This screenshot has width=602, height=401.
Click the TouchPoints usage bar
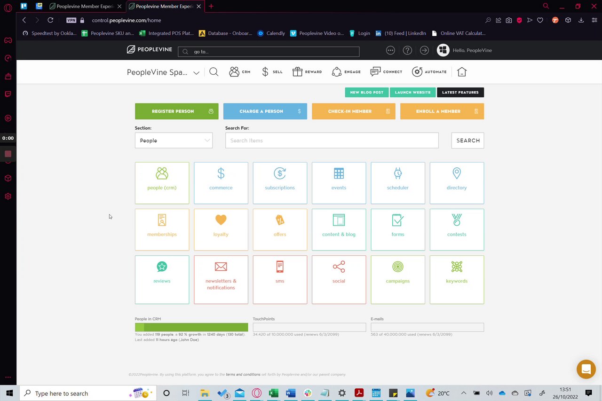click(x=309, y=327)
